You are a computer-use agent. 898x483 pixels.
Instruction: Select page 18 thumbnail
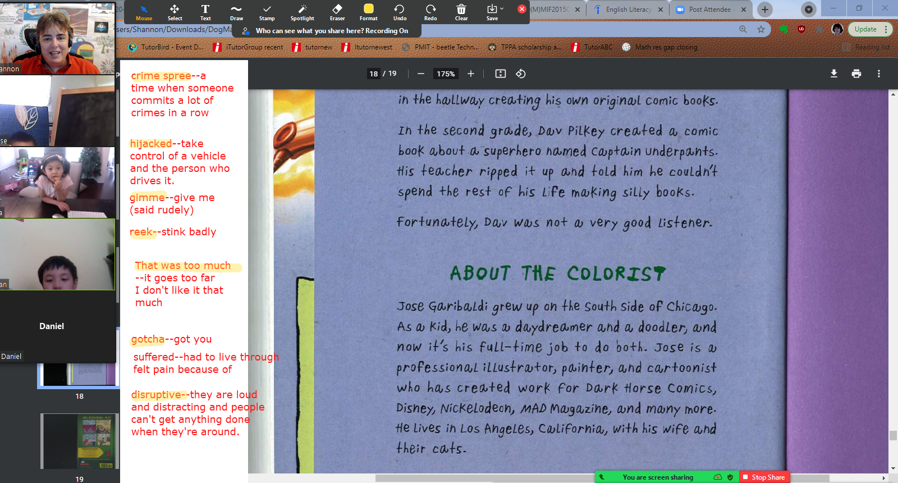click(79, 375)
